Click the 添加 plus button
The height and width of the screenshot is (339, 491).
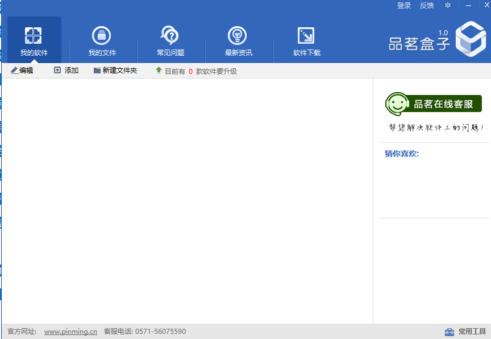click(66, 71)
